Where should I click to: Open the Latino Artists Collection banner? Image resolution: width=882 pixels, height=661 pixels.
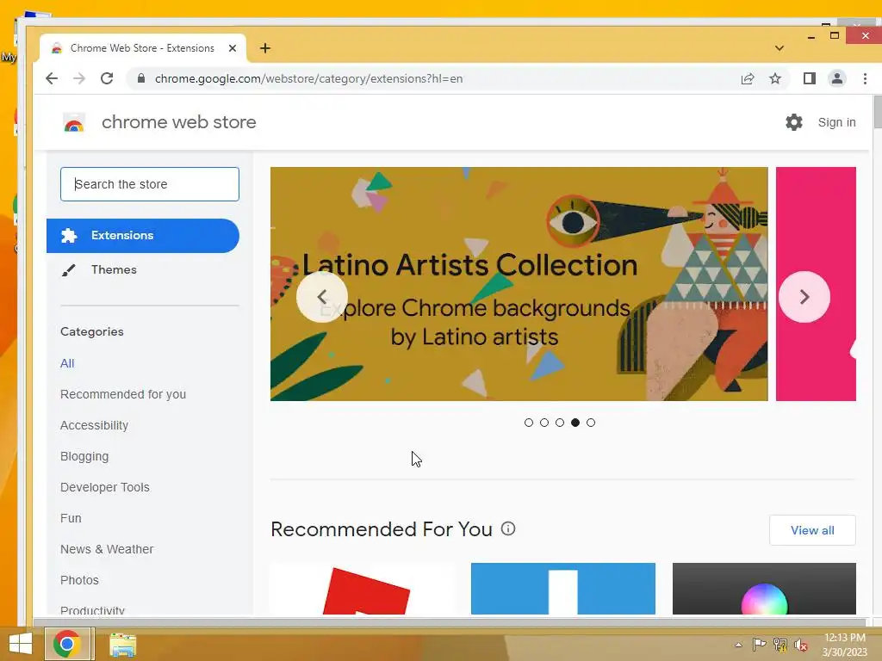519,284
